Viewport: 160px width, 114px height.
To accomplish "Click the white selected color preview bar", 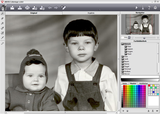I will [140, 77].
